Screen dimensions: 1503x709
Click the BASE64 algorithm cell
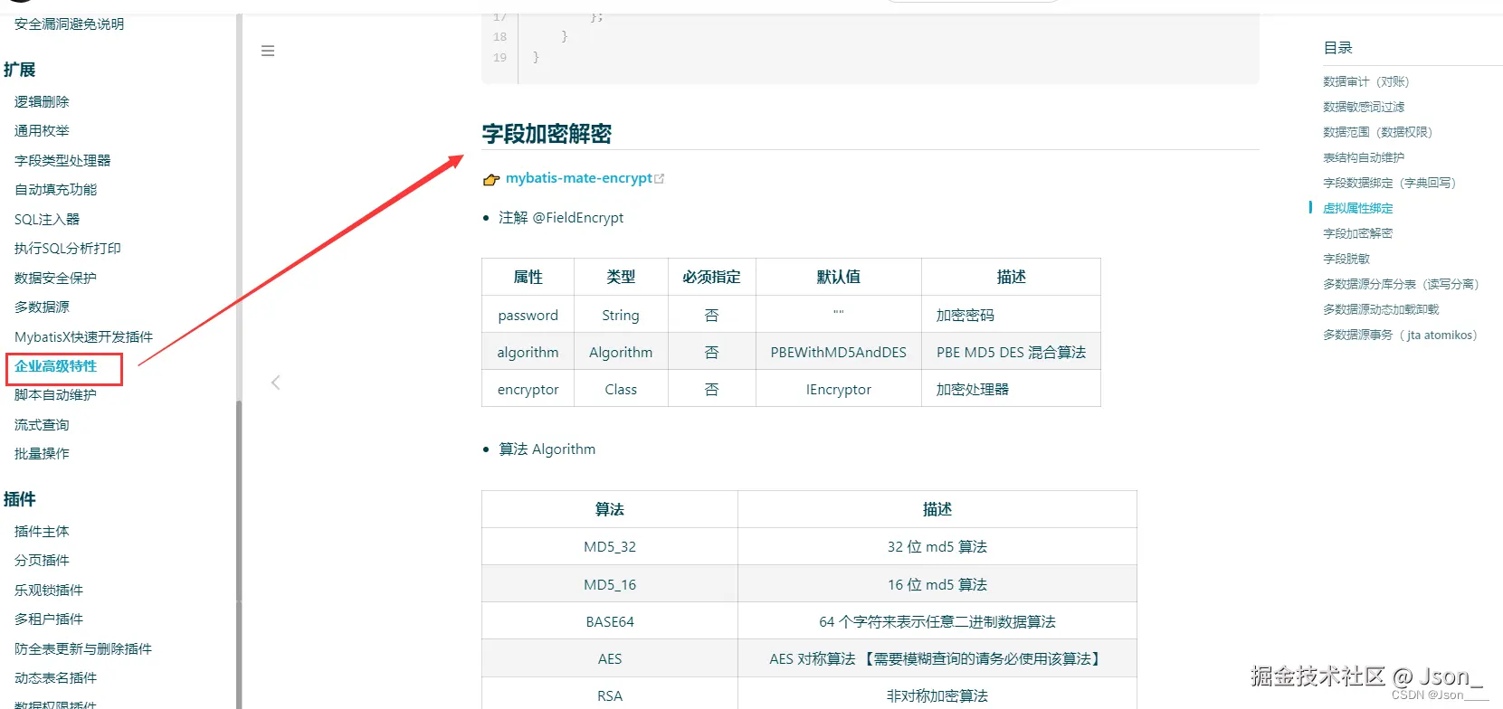[610, 621]
